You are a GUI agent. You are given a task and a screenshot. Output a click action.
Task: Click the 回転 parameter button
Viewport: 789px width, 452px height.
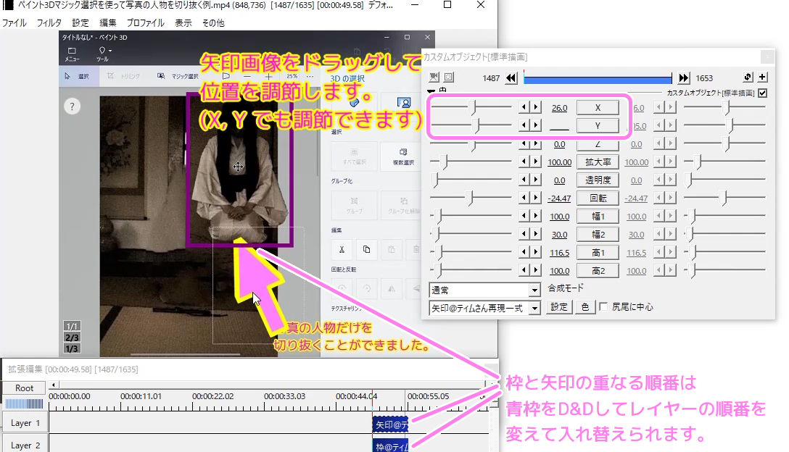(598, 198)
